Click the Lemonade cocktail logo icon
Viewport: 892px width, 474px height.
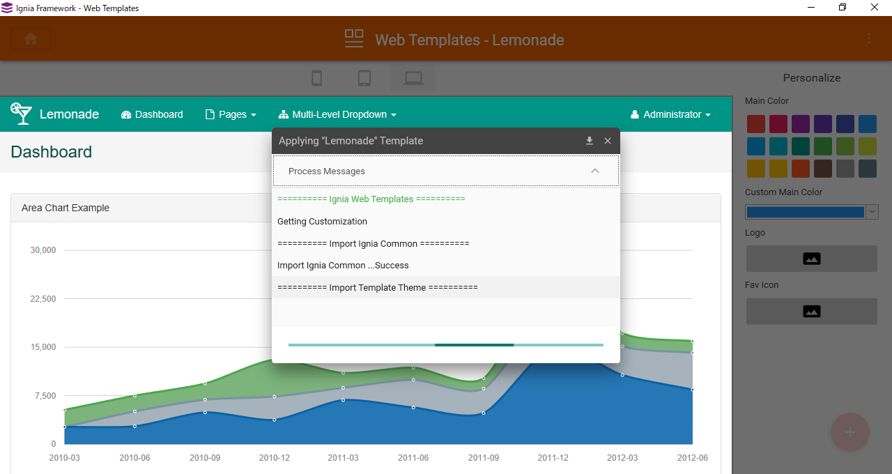[x=21, y=114]
